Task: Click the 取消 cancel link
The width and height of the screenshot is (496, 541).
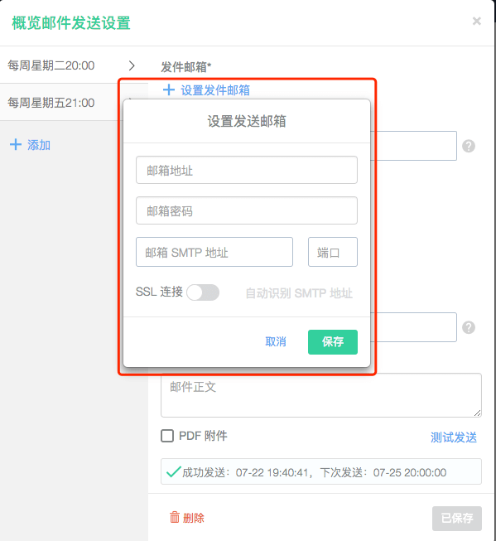Action: point(276,341)
